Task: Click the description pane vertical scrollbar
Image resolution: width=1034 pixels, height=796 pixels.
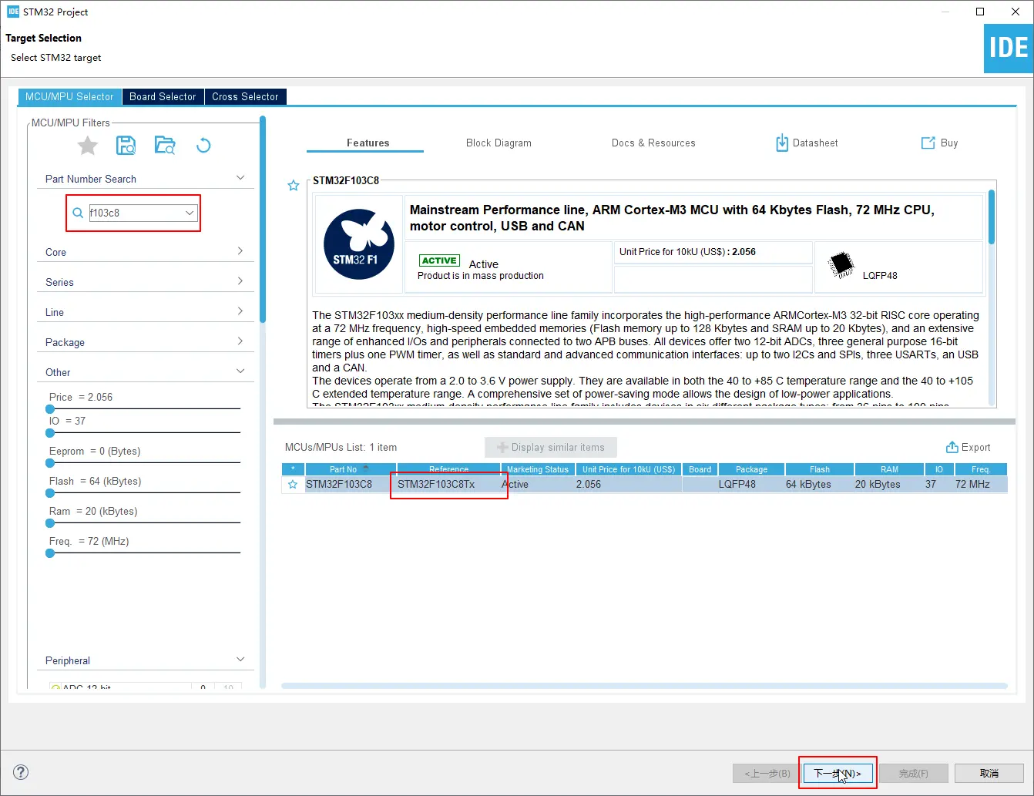Action: 992,217
